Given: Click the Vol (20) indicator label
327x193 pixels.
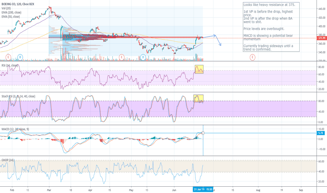Looking at the screenshot, I should coord(6,8).
